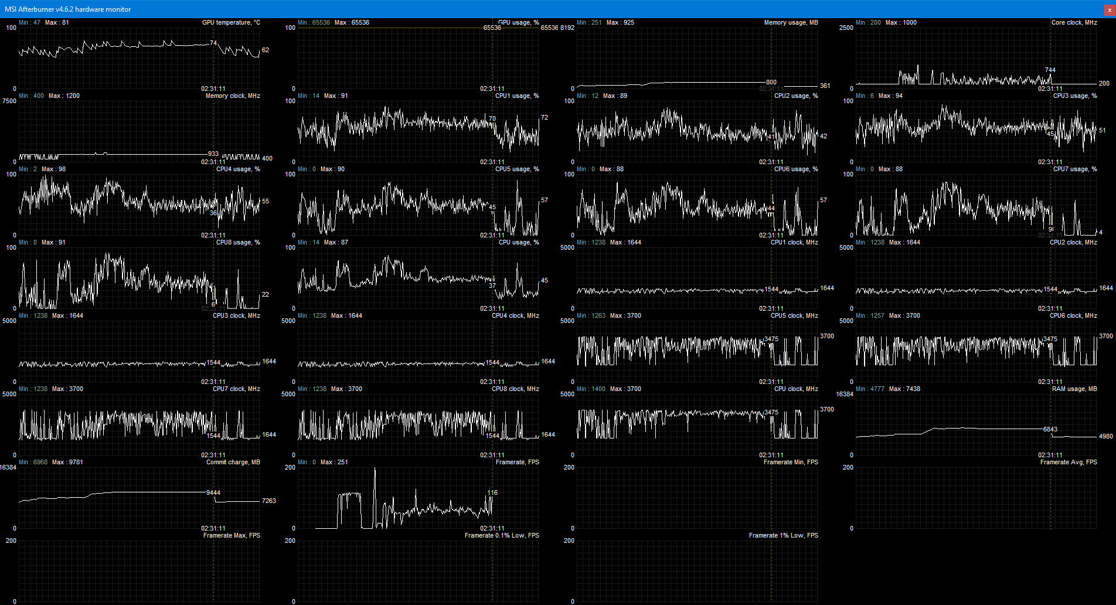Click the 'CPU6 usage, %' graph label
This screenshot has width=1116, height=605.
(796, 169)
